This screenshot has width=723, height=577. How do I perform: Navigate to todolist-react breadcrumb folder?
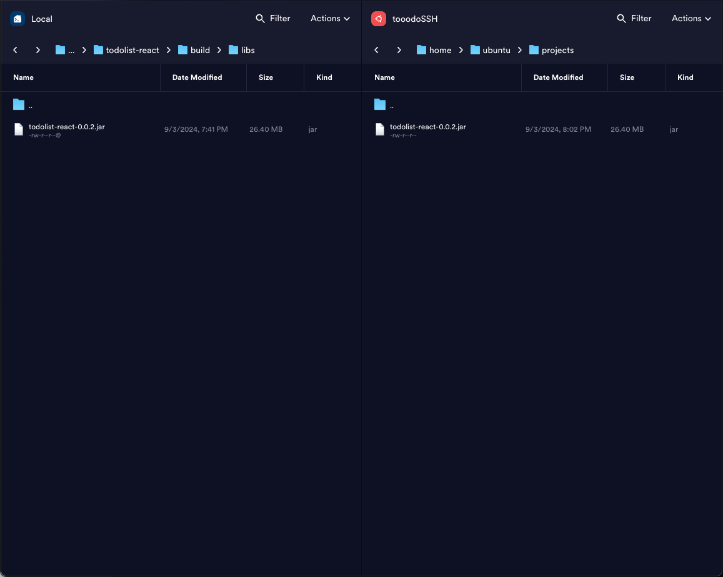pyautogui.click(x=126, y=50)
